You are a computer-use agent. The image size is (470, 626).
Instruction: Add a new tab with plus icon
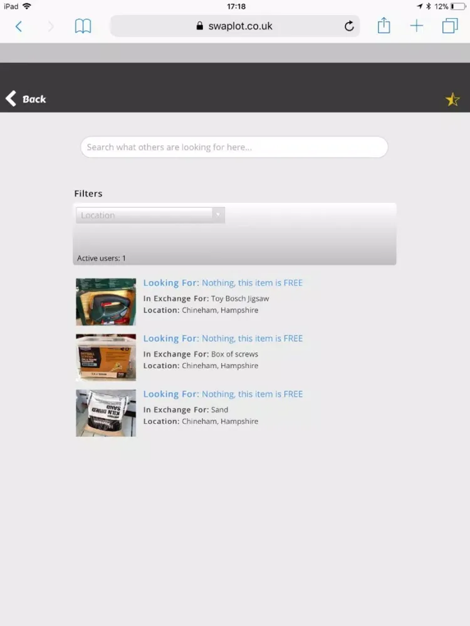(x=417, y=26)
